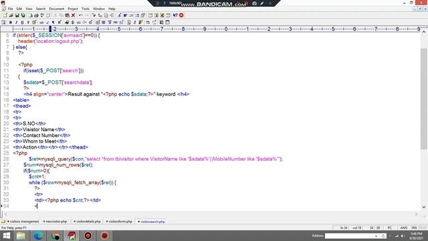Toggle Word Wrap with the W icon
This screenshot has width=428, height=241.
tap(125, 15)
